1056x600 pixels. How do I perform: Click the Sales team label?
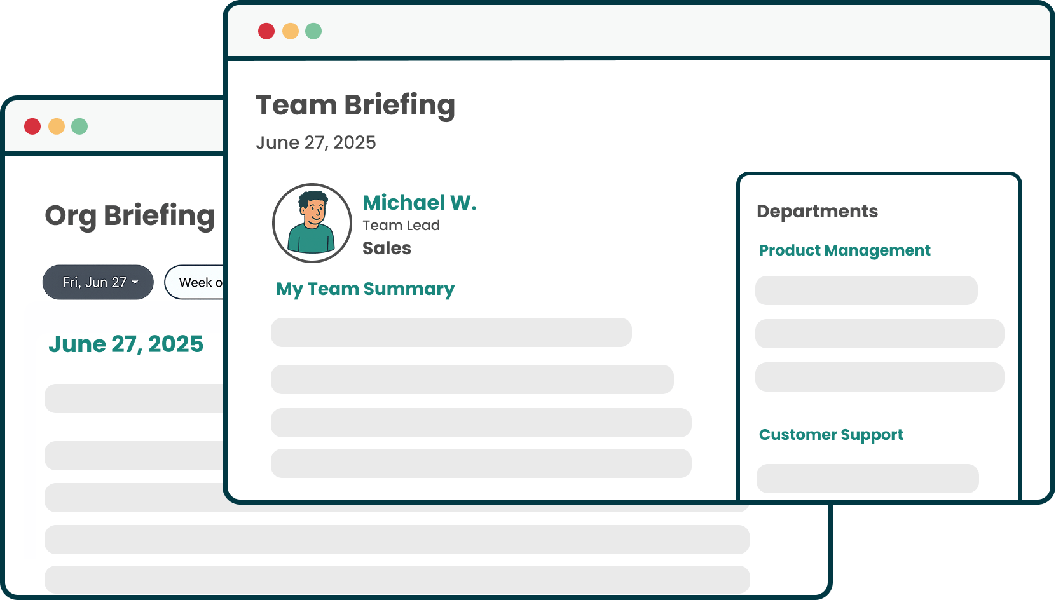pyautogui.click(x=387, y=248)
